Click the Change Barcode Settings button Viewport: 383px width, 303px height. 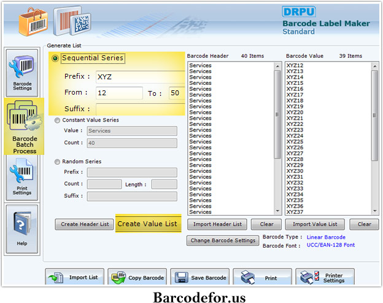[223, 241]
